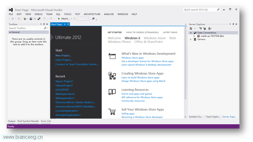Click the Visual Studio logo icon
253x142 pixels.
tap(11, 10)
